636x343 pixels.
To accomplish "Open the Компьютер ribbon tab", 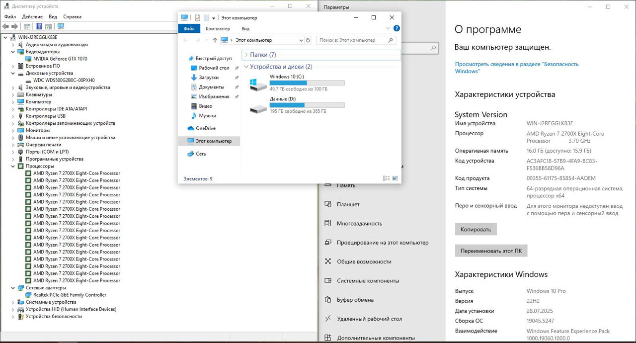I will pyautogui.click(x=218, y=29).
